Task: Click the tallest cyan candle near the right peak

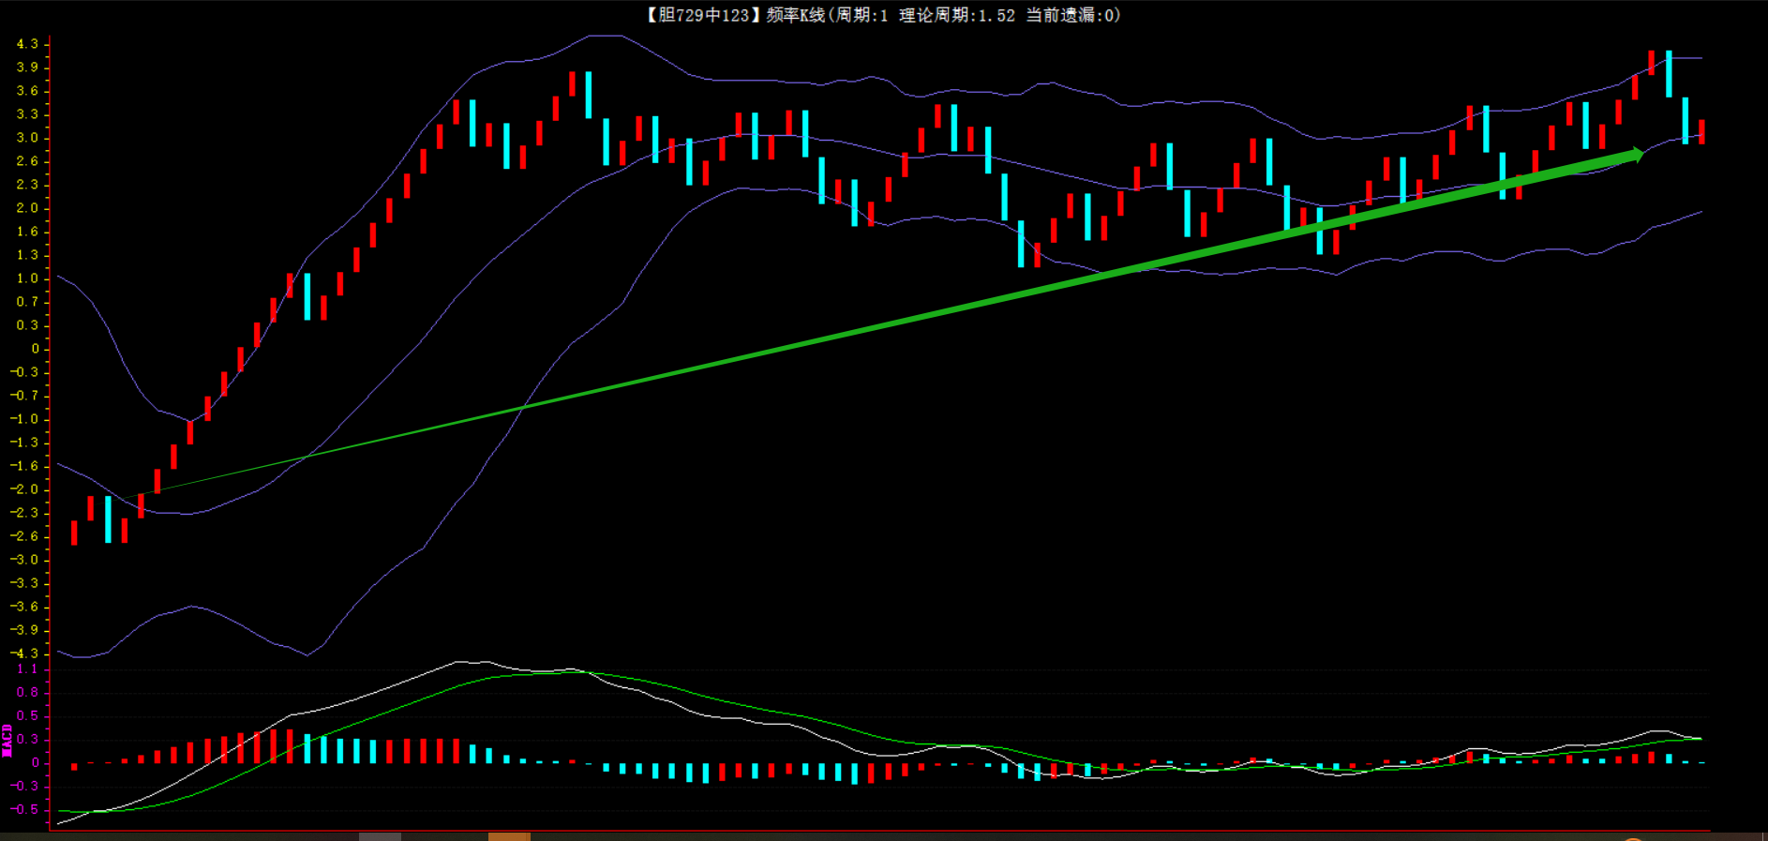Action: 1669,74
